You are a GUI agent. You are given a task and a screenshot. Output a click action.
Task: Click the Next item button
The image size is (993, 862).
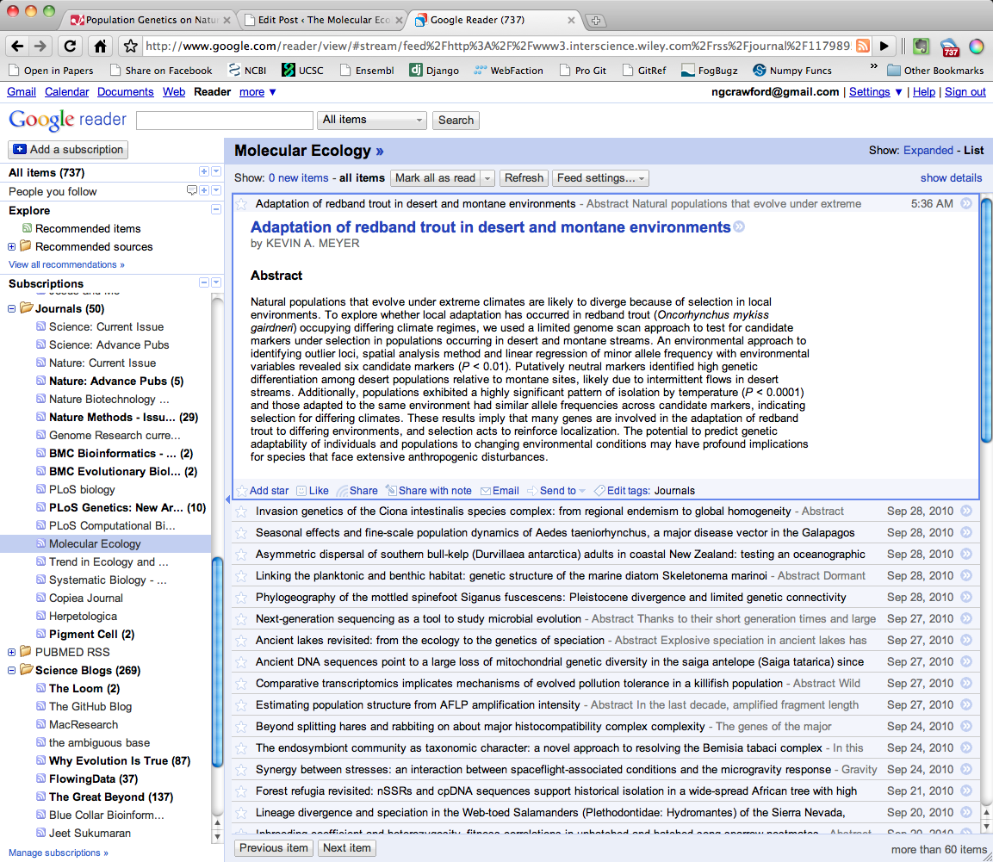click(347, 848)
